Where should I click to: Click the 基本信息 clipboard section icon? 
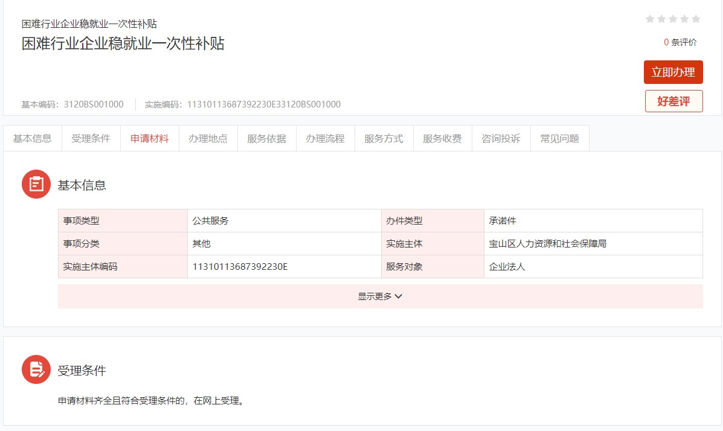[x=36, y=184]
